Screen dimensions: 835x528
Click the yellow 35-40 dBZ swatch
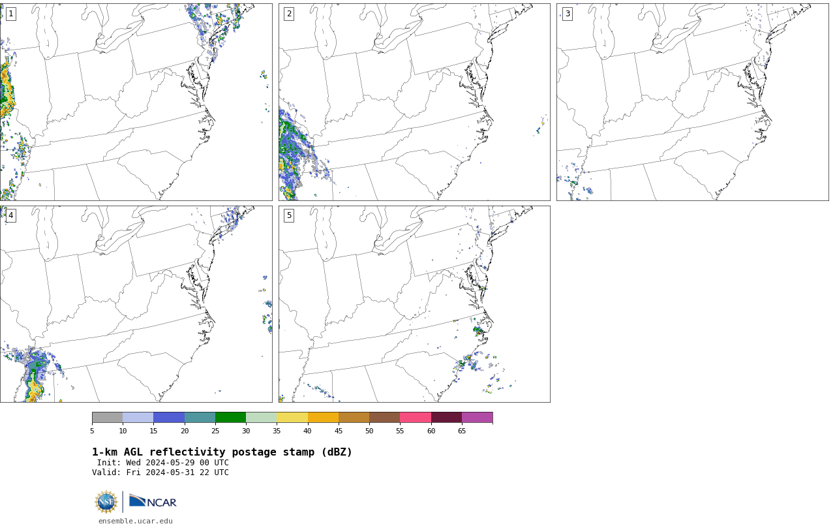tap(292, 417)
